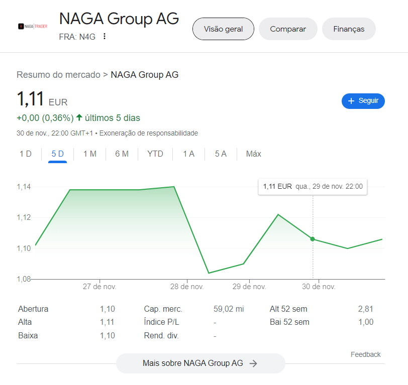
Task: Select the 5 A chart range
Action: (221, 154)
